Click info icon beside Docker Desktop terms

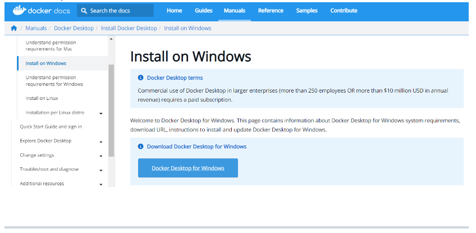click(140, 78)
